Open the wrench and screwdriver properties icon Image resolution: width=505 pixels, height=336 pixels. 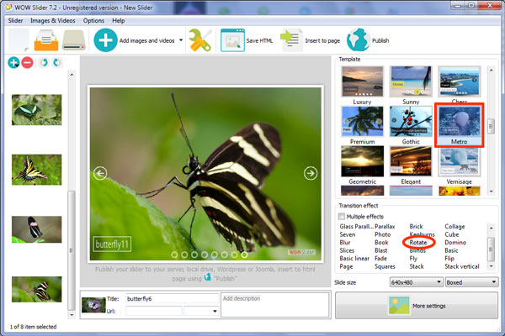200,40
